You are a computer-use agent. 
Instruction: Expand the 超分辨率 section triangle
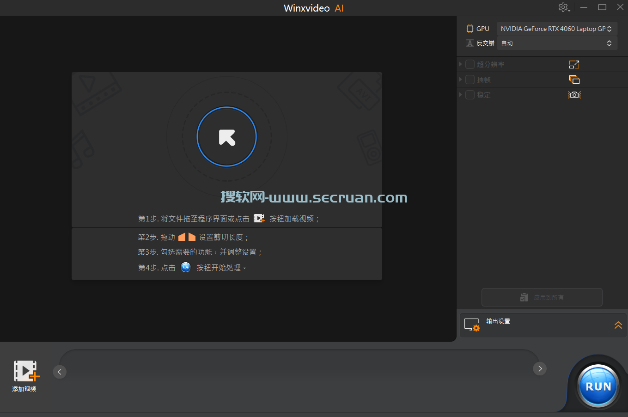pyautogui.click(x=460, y=64)
